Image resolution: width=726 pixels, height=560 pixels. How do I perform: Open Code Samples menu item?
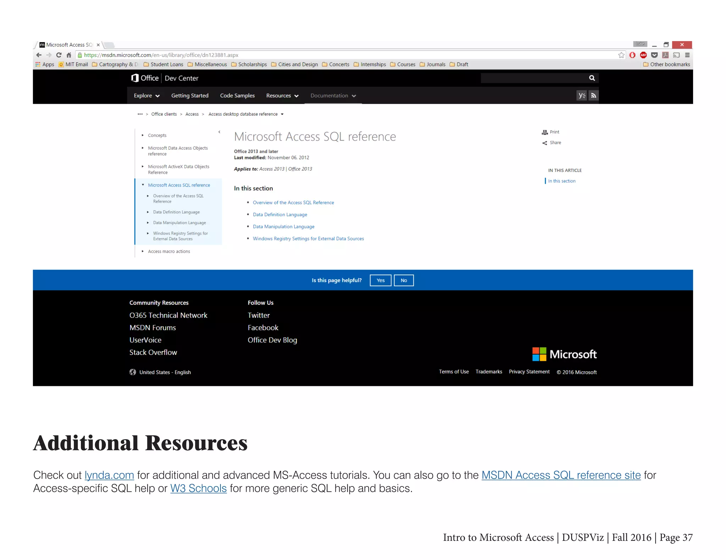click(237, 96)
